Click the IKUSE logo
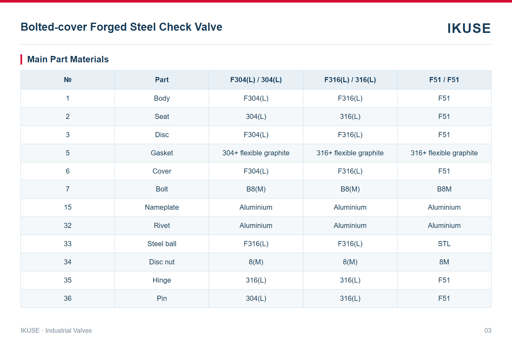This screenshot has height=343, width=512. [469, 28]
